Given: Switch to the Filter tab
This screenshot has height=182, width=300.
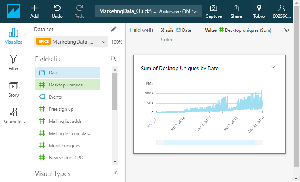Looking at the screenshot, I should click(14, 63).
